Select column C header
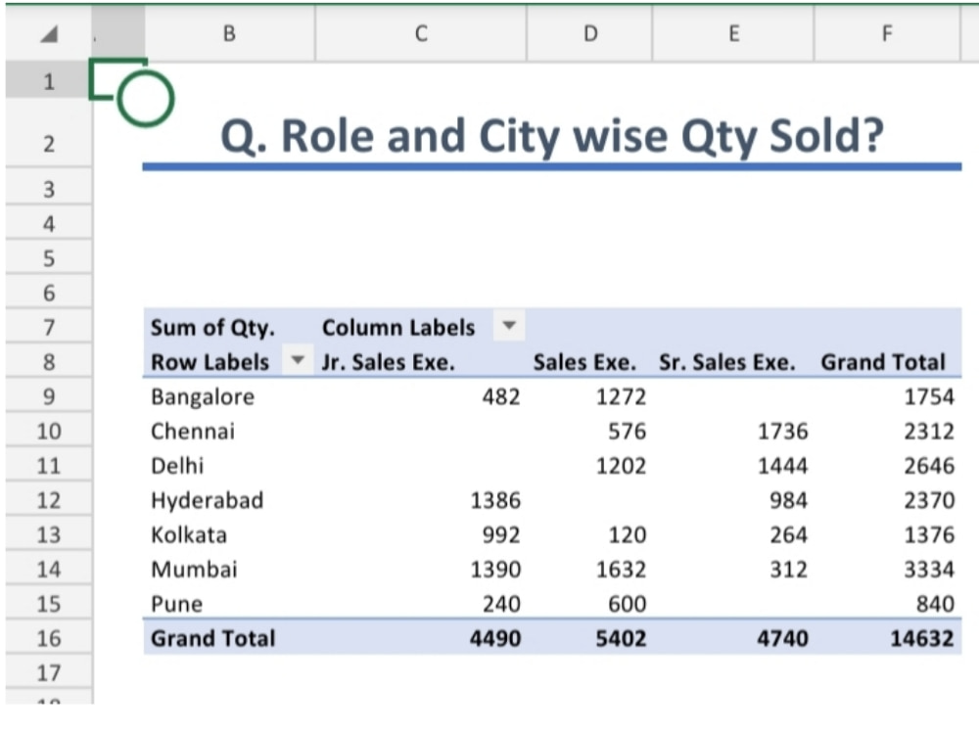This screenshot has width=979, height=734. 421,33
